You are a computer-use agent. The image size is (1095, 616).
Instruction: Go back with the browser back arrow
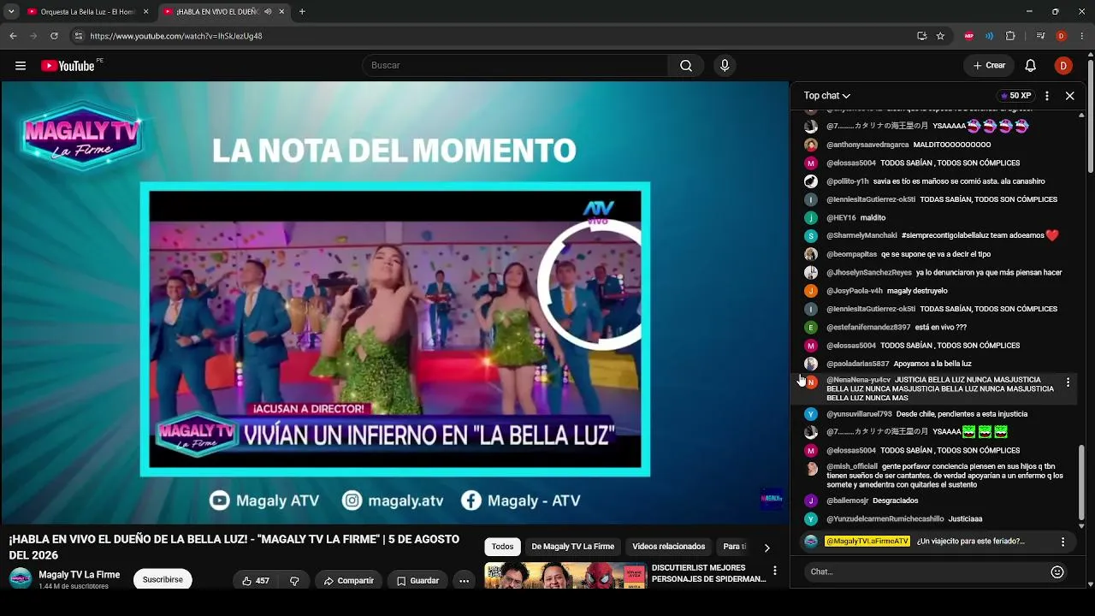click(13, 36)
